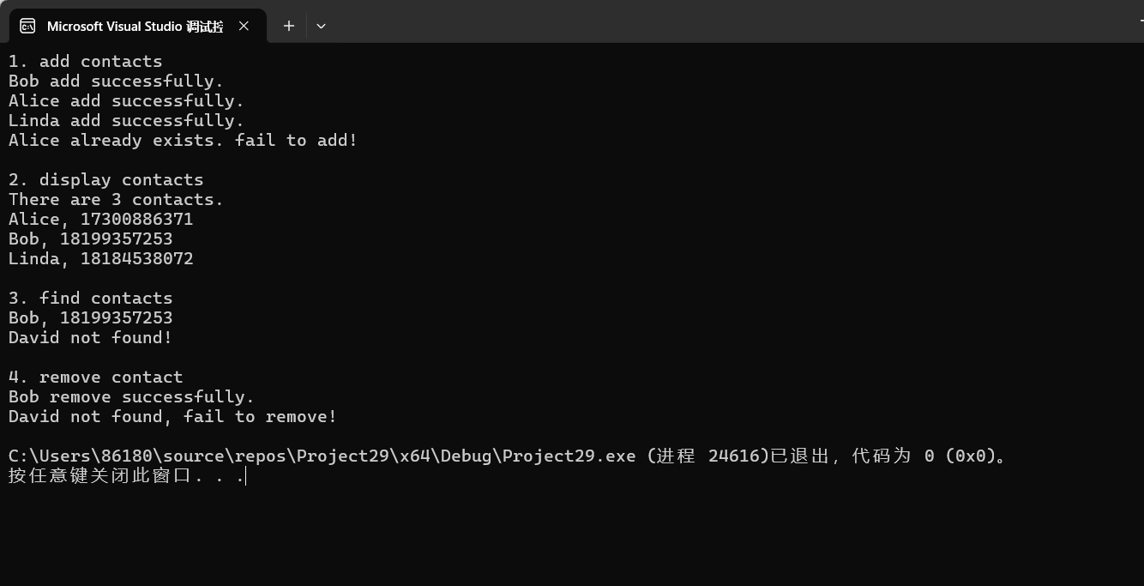The width and height of the screenshot is (1144, 586).
Task: Click the "Bob add successfully." output line
Action: [116, 82]
